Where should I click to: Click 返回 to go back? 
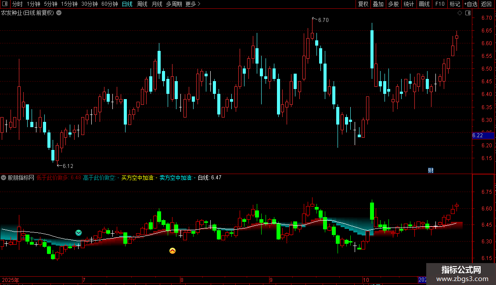coord(486,4)
